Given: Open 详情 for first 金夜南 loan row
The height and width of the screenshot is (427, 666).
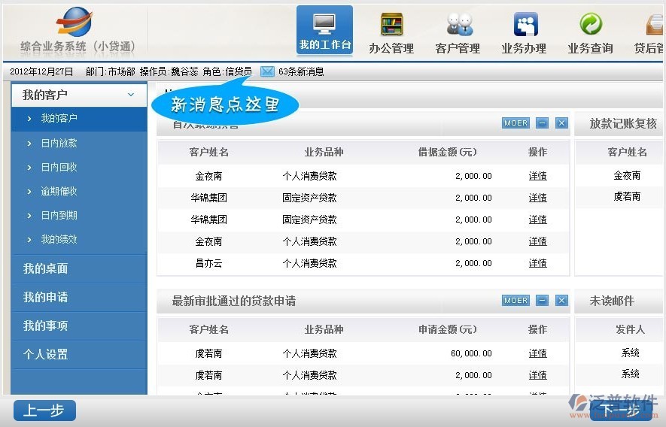Looking at the screenshot, I should tap(538, 176).
